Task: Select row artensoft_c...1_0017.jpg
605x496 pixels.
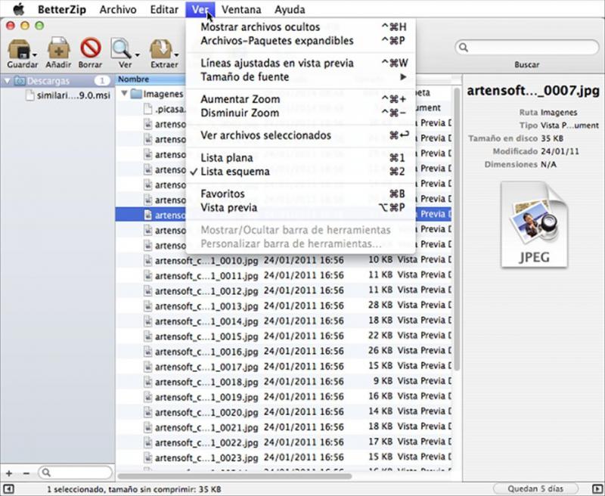Action: point(284,367)
